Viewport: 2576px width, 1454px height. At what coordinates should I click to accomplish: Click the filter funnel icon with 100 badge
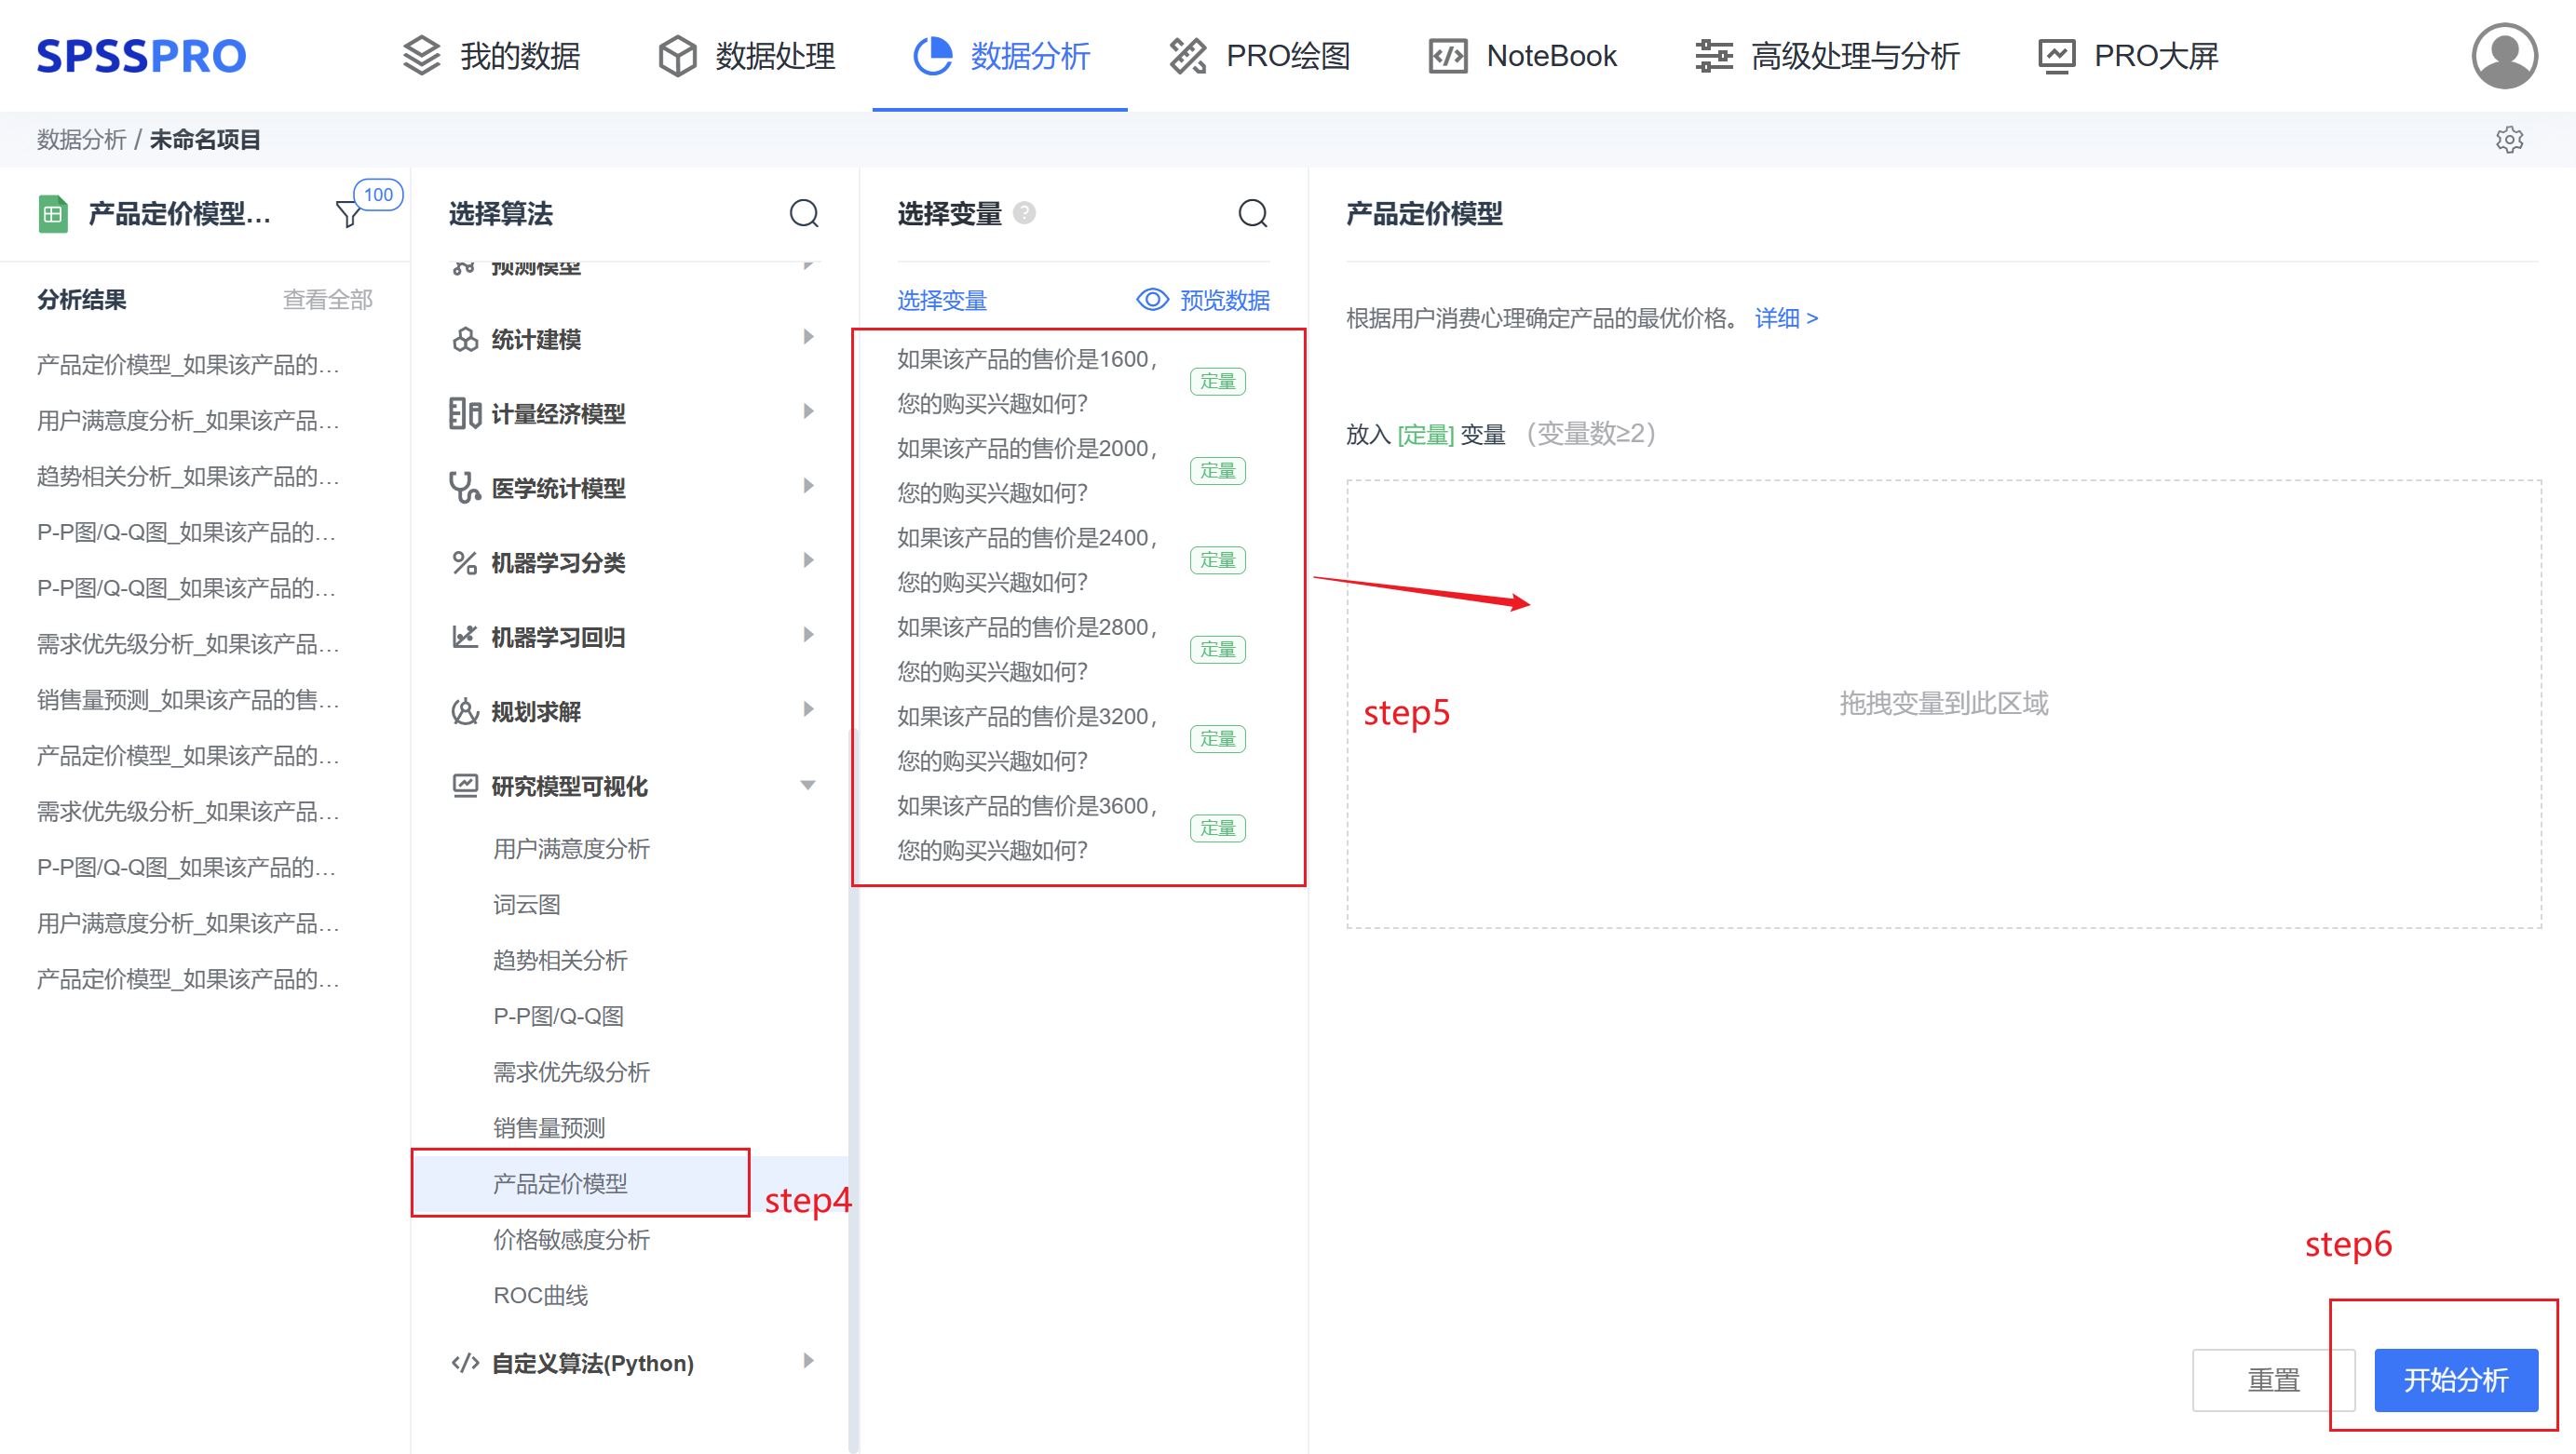tap(349, 214)
